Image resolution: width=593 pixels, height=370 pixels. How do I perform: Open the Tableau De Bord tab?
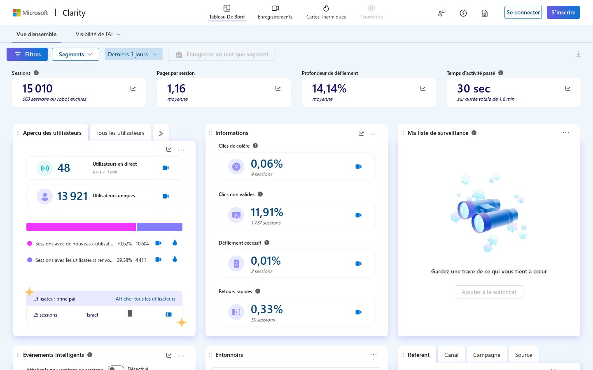[227, 12]
